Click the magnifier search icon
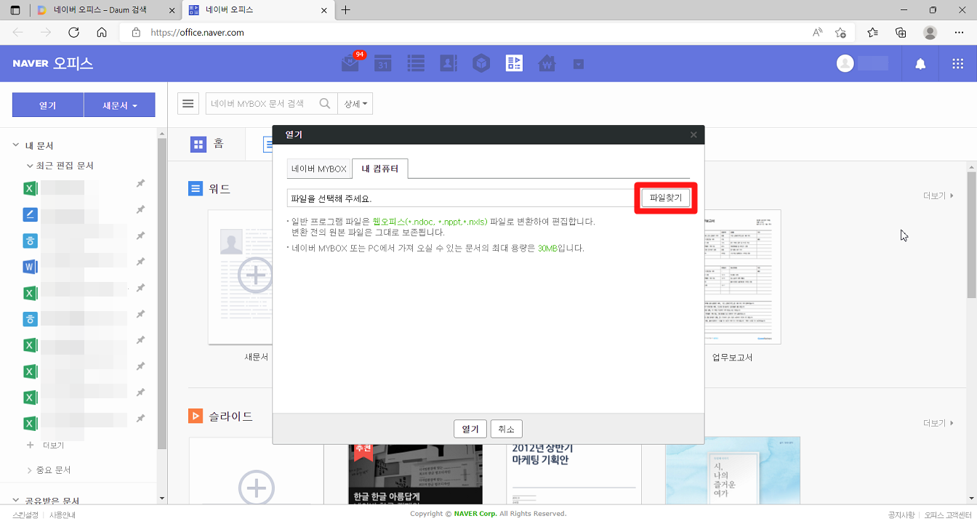The height and width of the screenshot is (524, 977). (326, 104)
